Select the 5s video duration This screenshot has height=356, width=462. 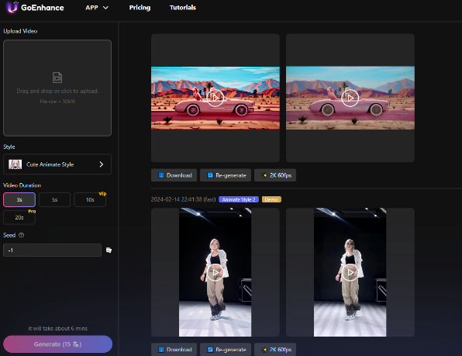tap(54, 200)
